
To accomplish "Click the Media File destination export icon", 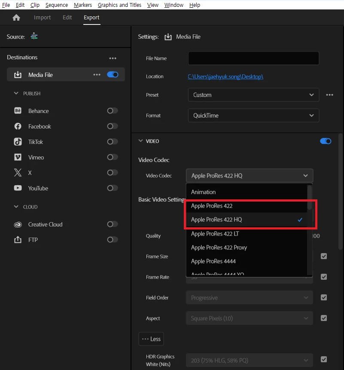I will pos(18,75).
